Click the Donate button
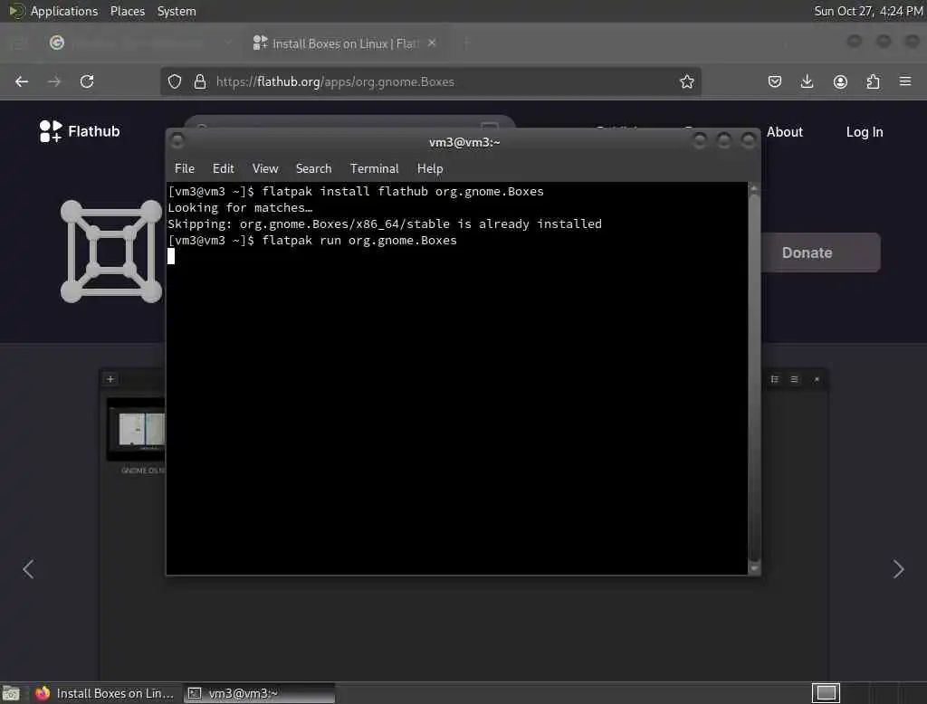927x704 pixels. tap(820, 252)
